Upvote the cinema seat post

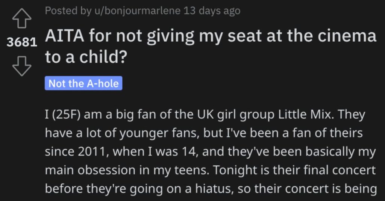pos(22,18)
